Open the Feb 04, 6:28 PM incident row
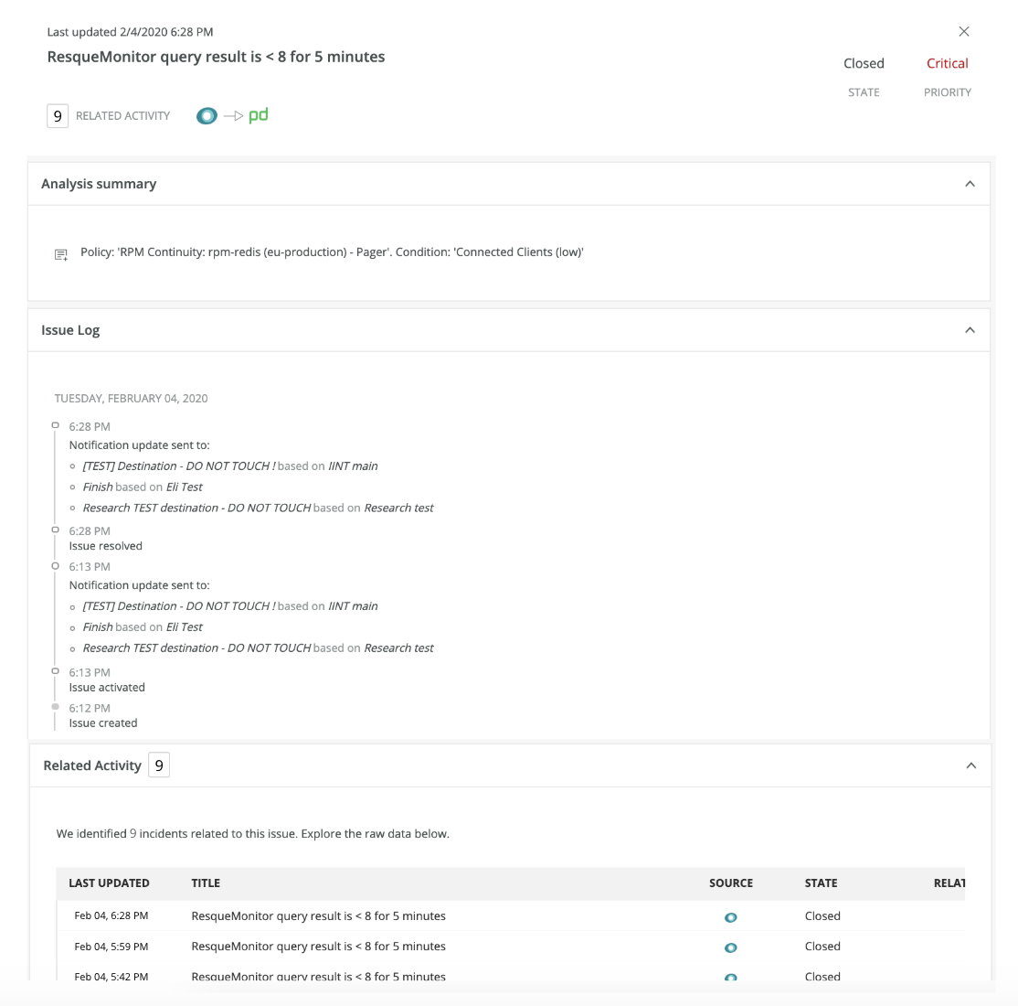This screenshot has height=1006, width=1018. pyautogui.click(x=510, y=915)
